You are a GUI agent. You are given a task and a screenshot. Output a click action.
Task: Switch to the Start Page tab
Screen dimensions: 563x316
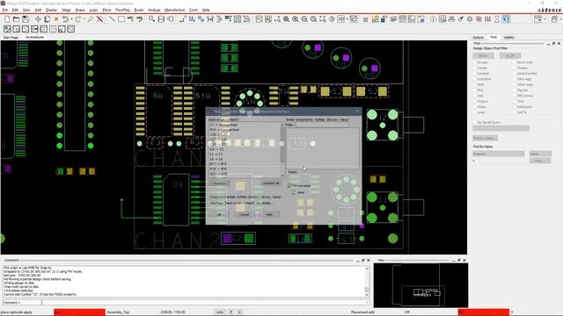tap(11, 37)
